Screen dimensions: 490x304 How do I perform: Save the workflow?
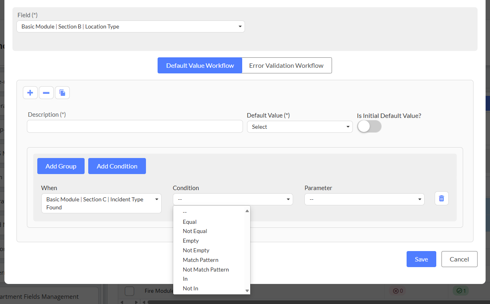click(x=421, y=259)
